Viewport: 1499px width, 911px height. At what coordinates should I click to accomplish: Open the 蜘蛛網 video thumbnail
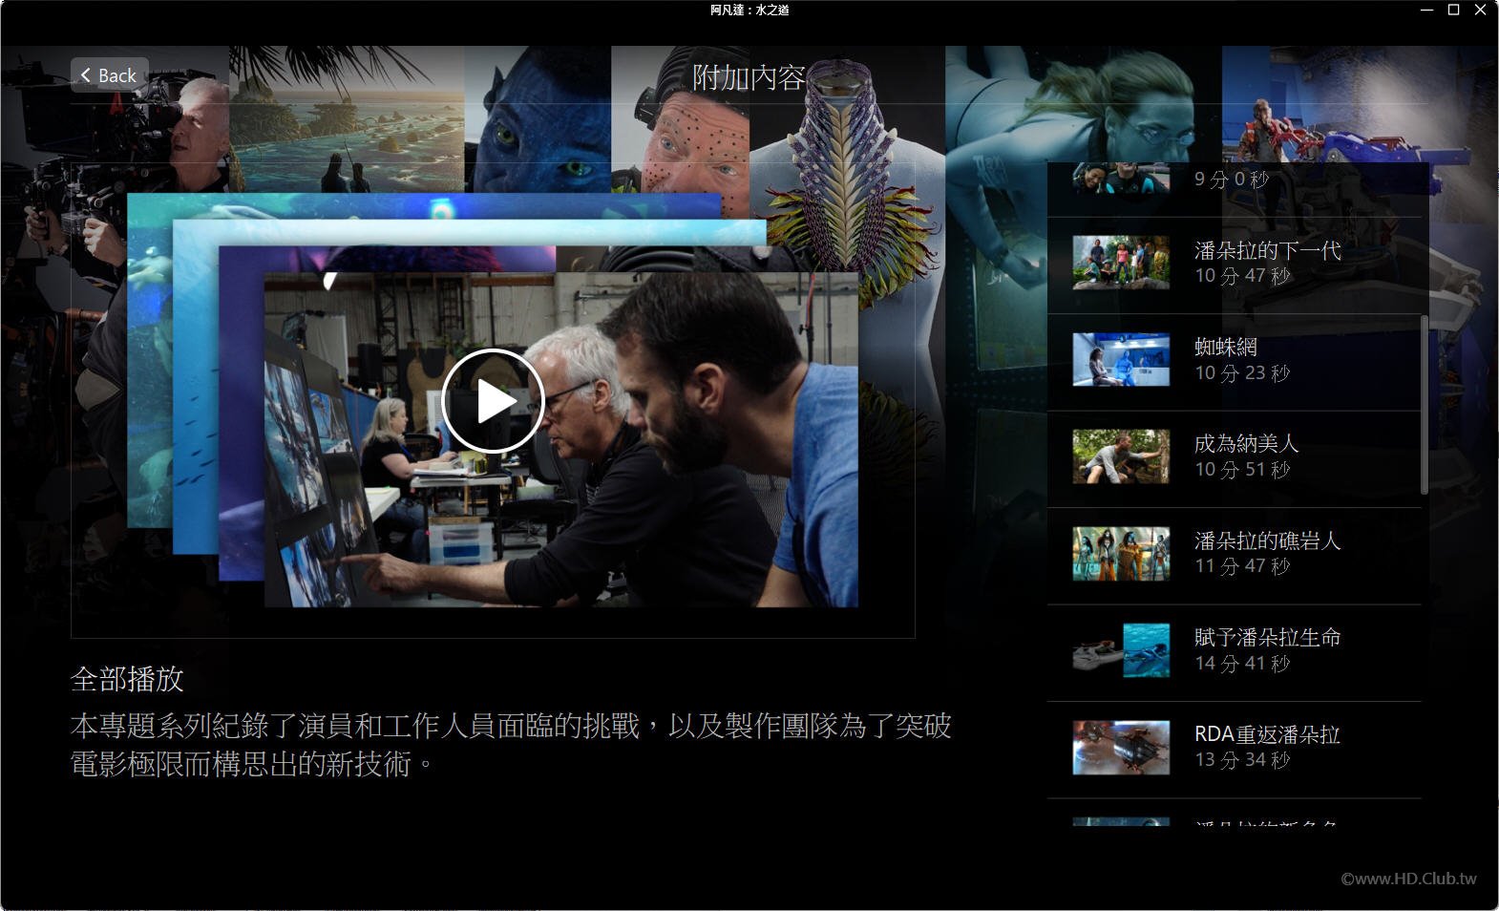point(1121,359)
